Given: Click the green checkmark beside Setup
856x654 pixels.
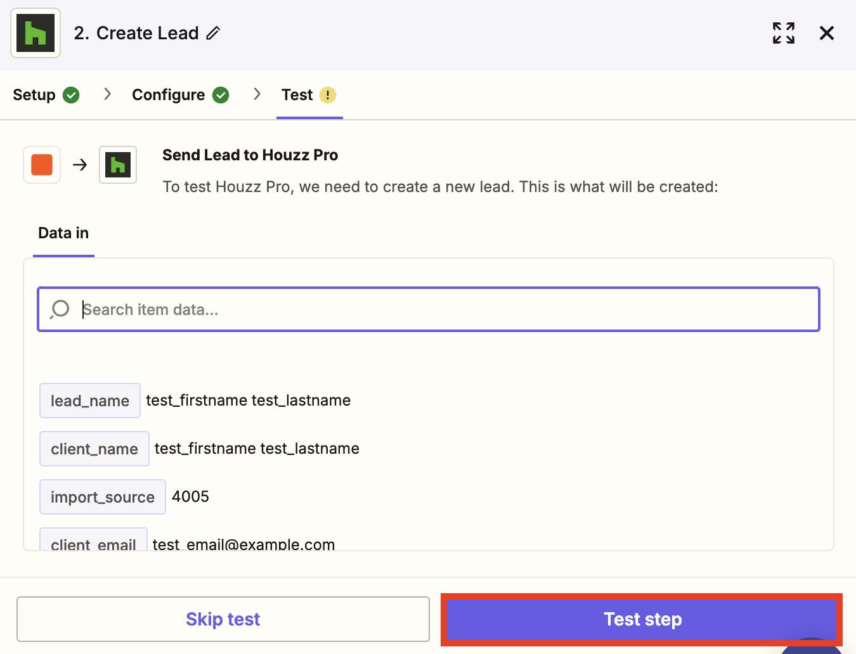Looking at the screenshot, I should point(71,95).
